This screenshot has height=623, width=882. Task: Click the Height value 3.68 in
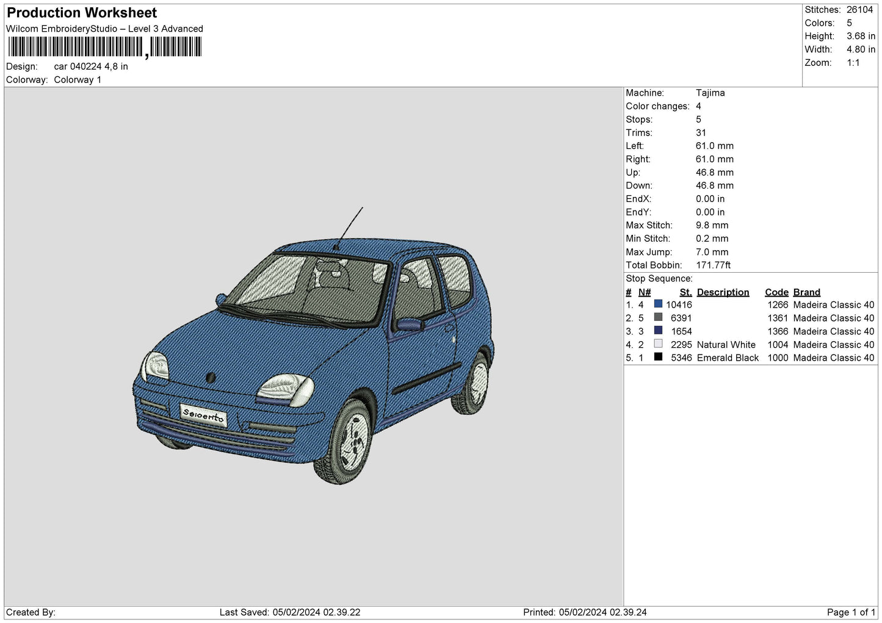pyautogui.click(x=861, y=37)
